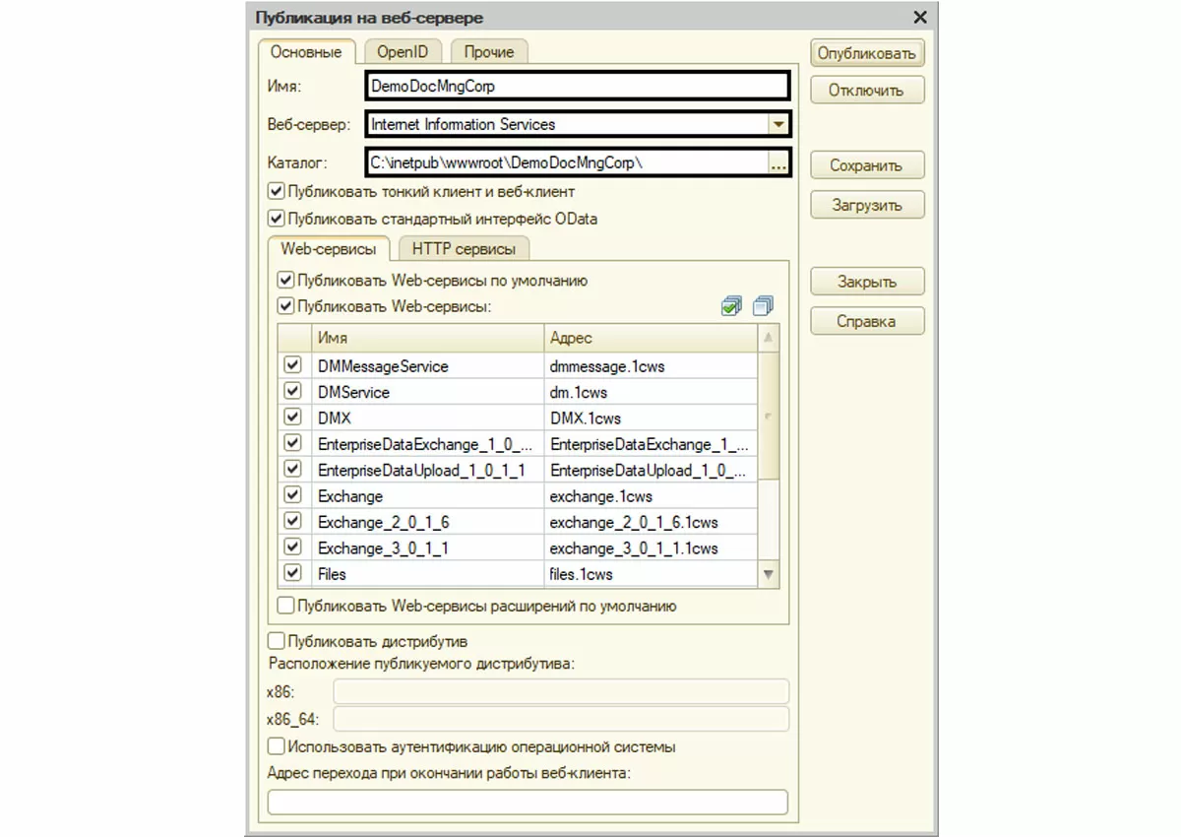Click the Имя input field
Viewport: 1181px width, 837px height.
(x=578, y=86)
